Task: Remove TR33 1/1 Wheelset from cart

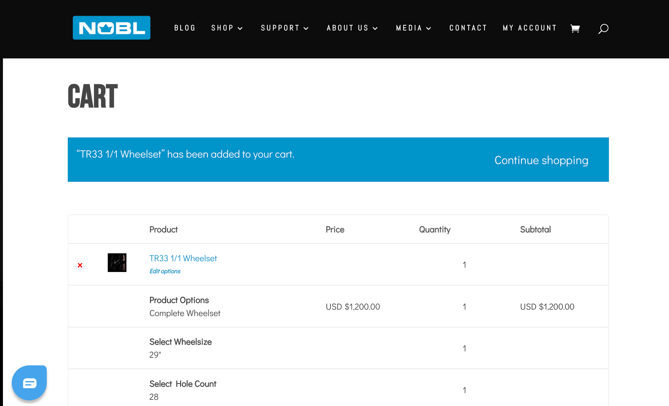Action: (80, 265)
